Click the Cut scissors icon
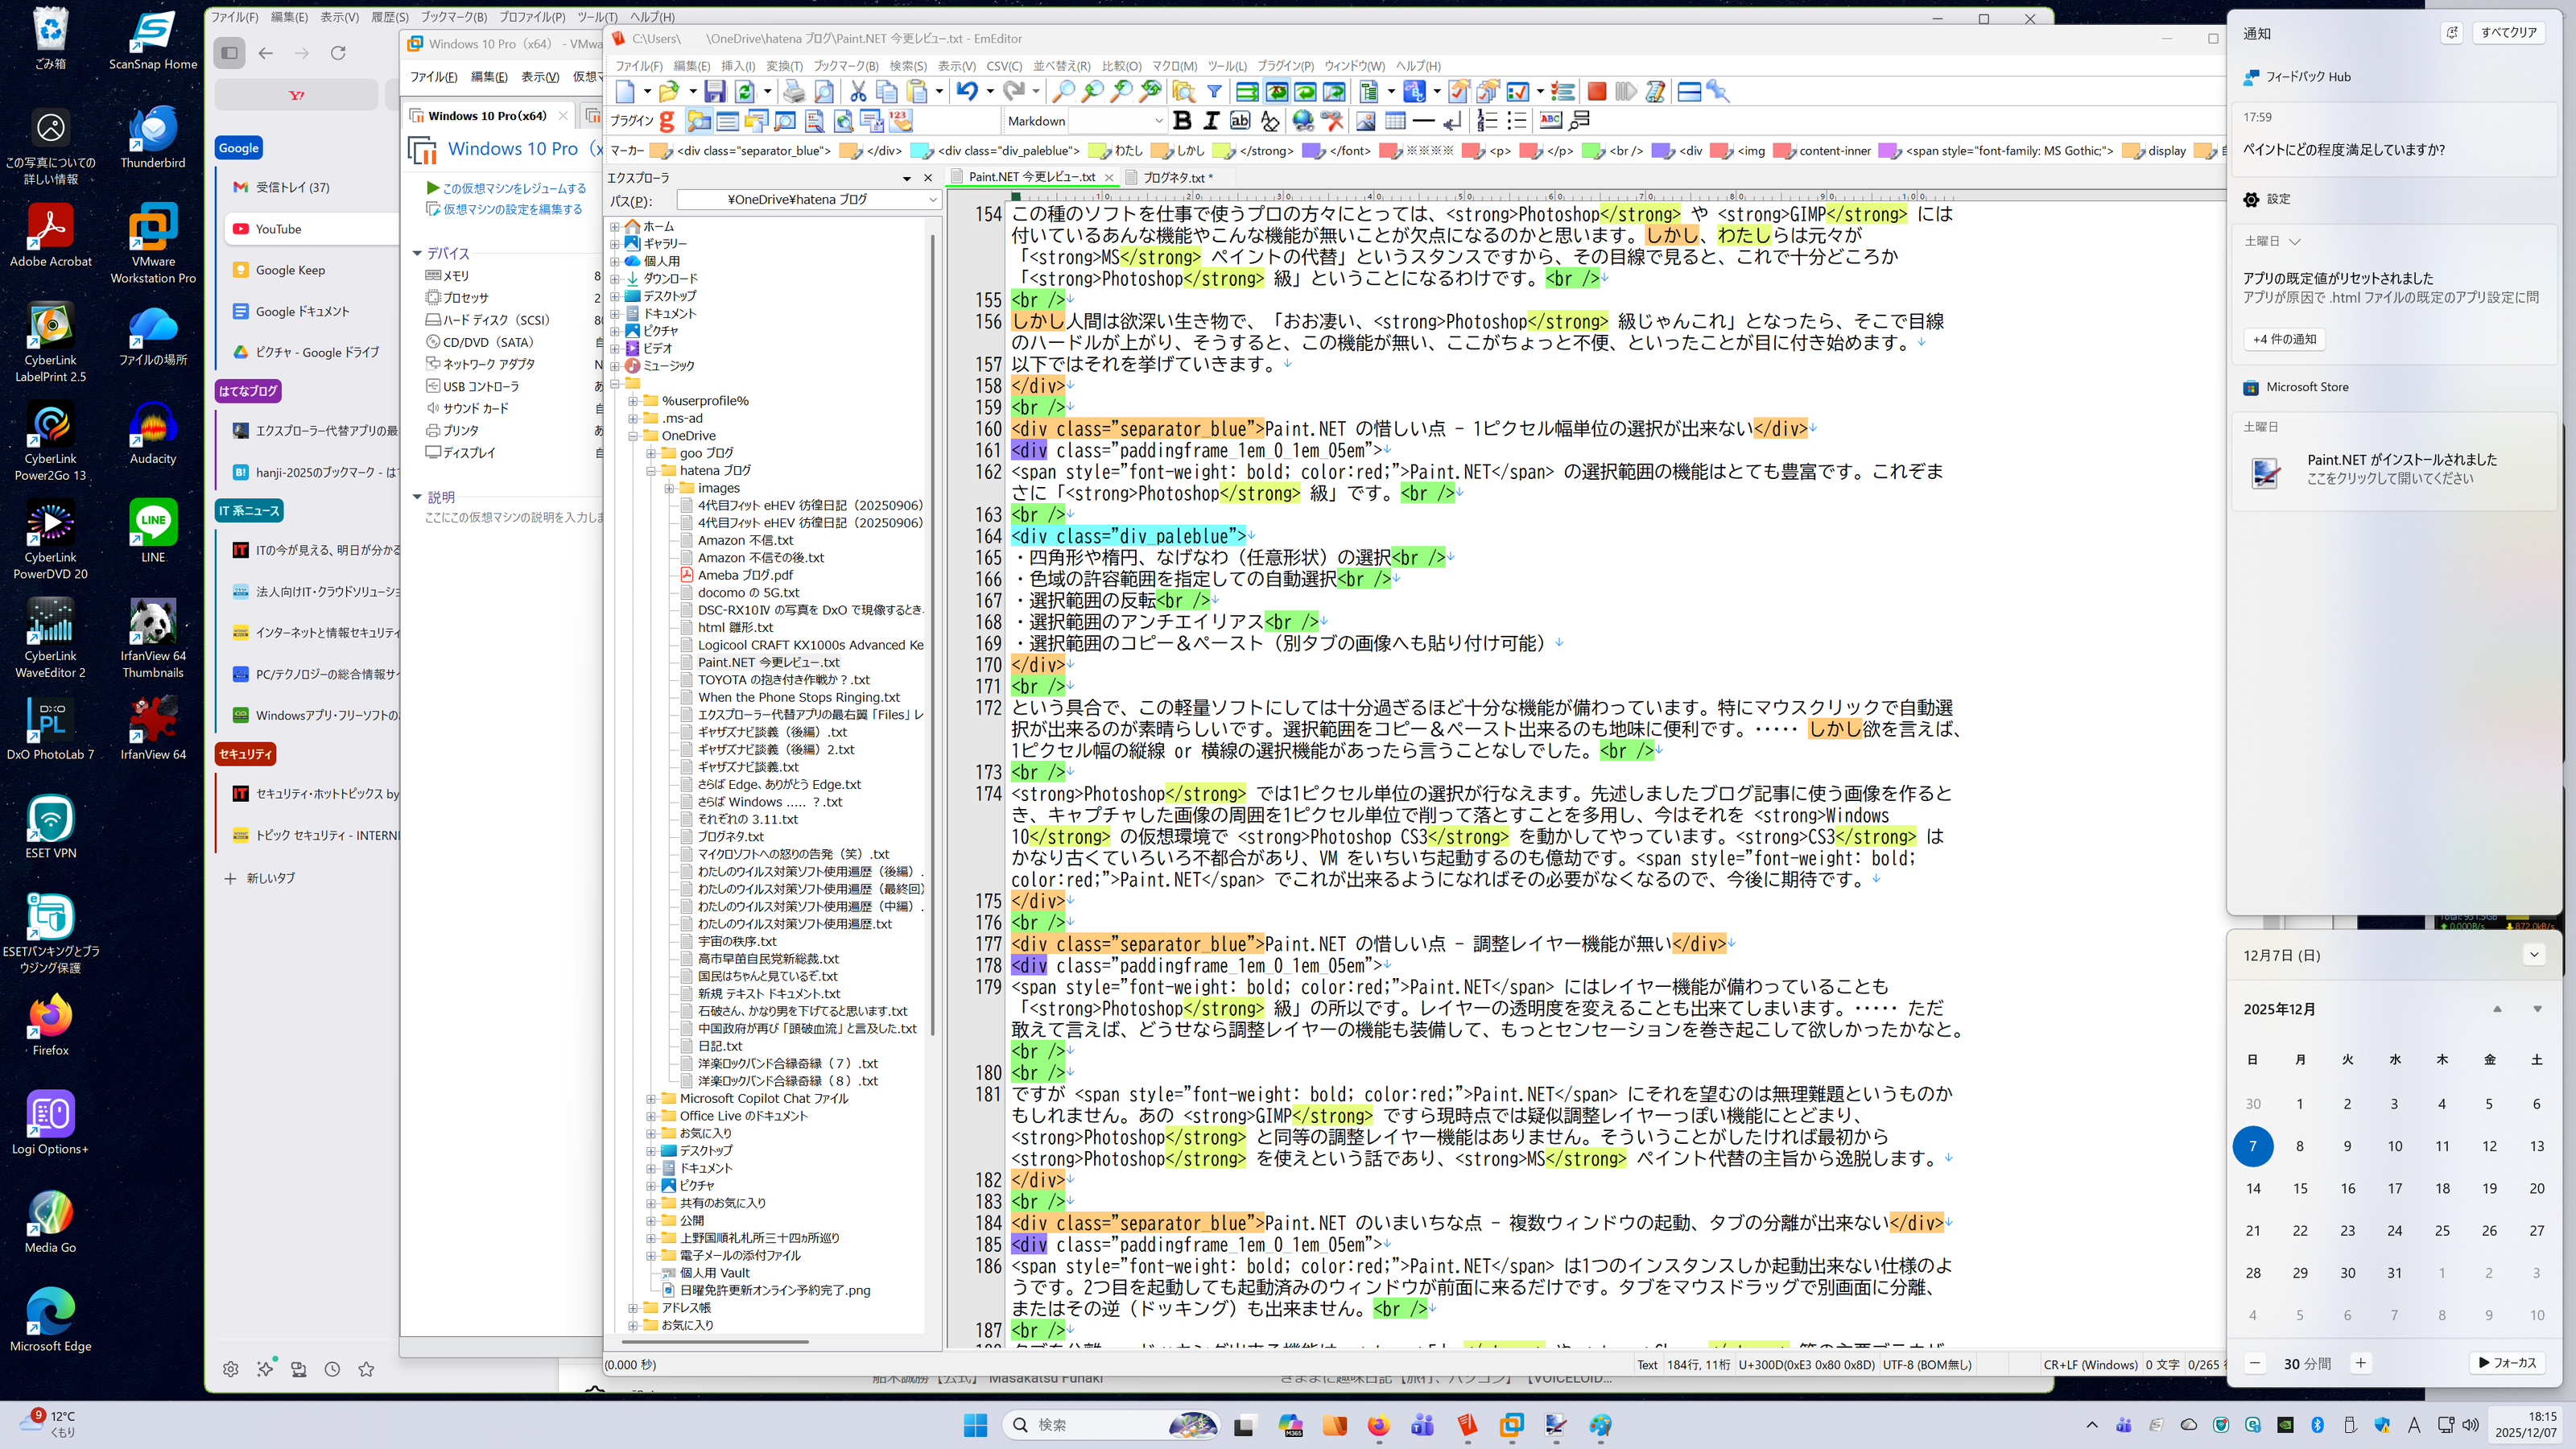The width and height of the screenshot is (2576, 1449). (857, 92)
